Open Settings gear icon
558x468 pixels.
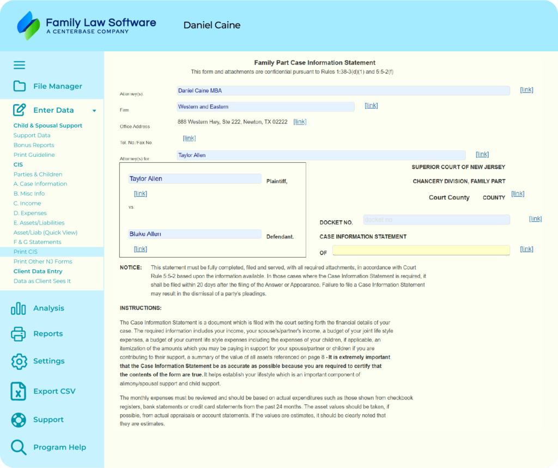click(x=19, y=361)
